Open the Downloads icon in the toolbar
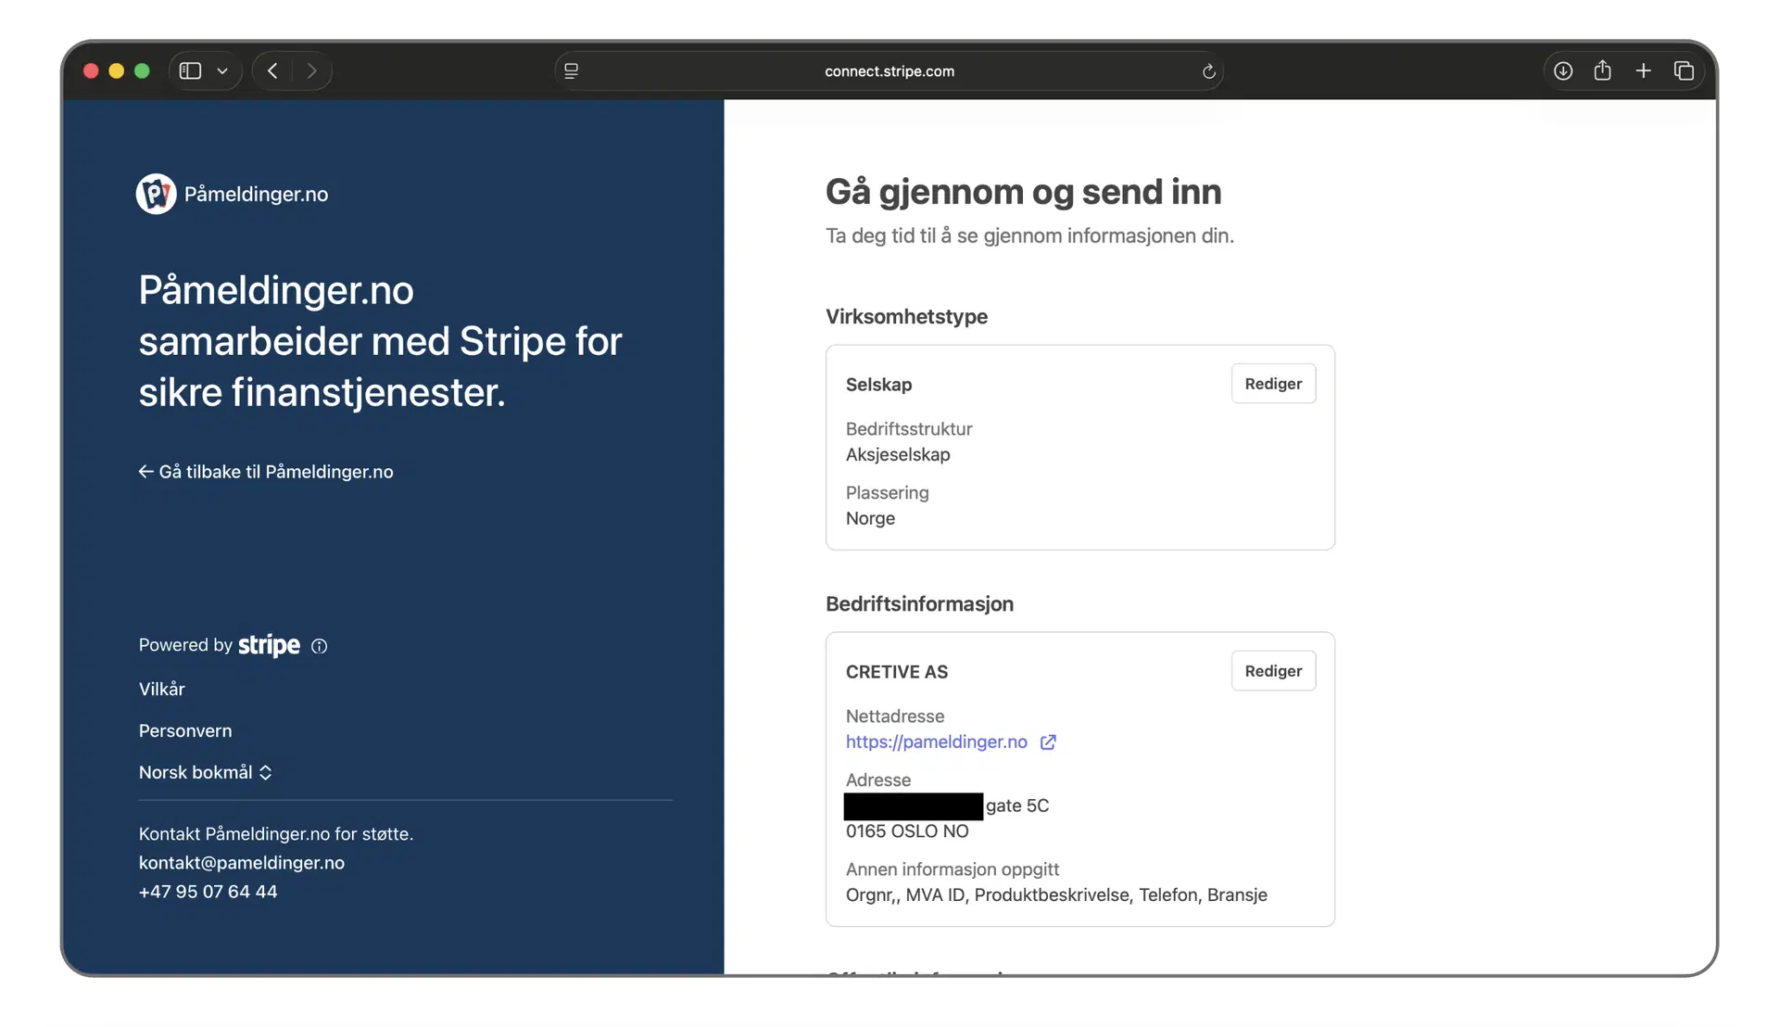Image resolution: width=1779 pixels, height=1027 pixels. point(1562,70)
